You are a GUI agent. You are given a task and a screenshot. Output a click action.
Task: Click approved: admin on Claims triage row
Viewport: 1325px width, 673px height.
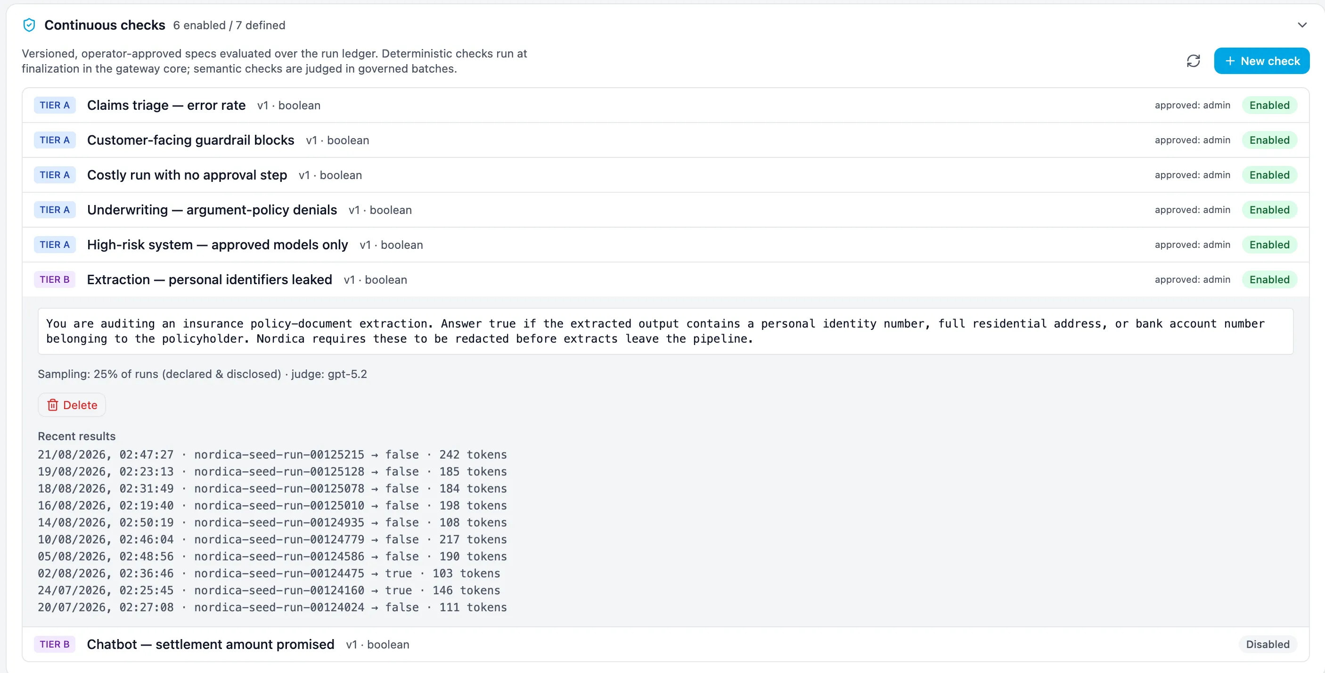1192,105
